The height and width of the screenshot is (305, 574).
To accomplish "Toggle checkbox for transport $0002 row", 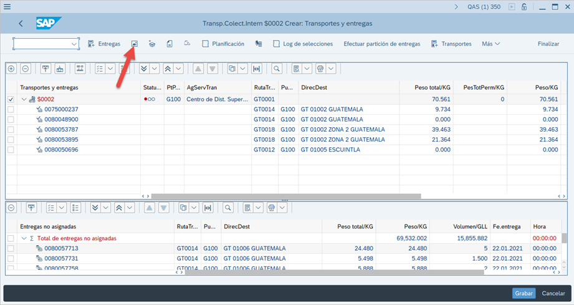I will tap(11, 99).
